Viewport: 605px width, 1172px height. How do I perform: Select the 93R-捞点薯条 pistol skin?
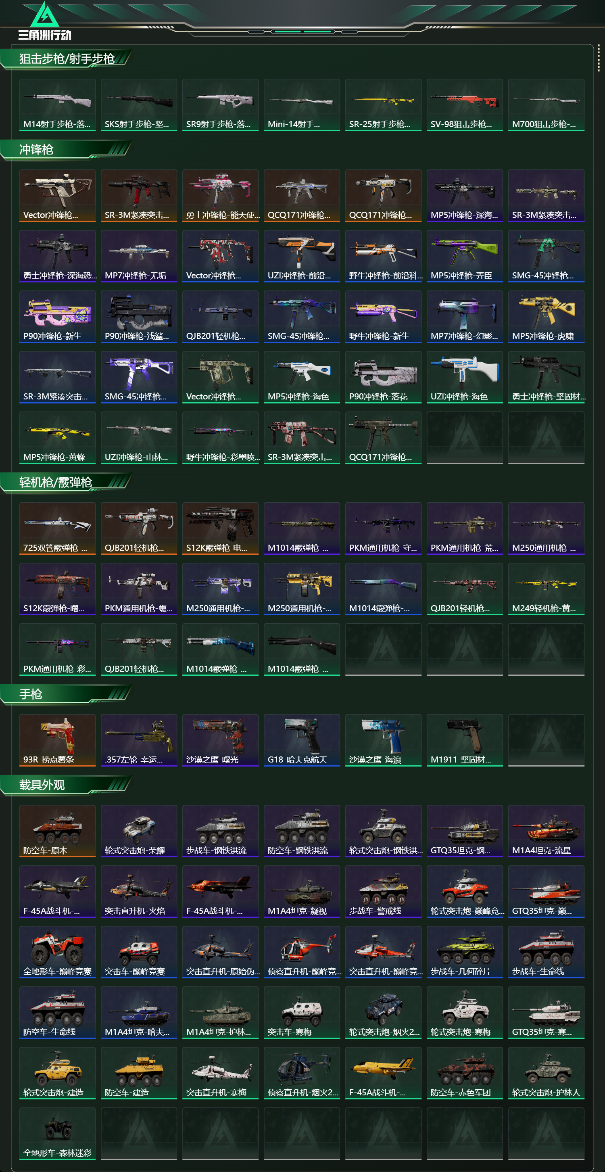pyautogui.click(x=57, y=740)
